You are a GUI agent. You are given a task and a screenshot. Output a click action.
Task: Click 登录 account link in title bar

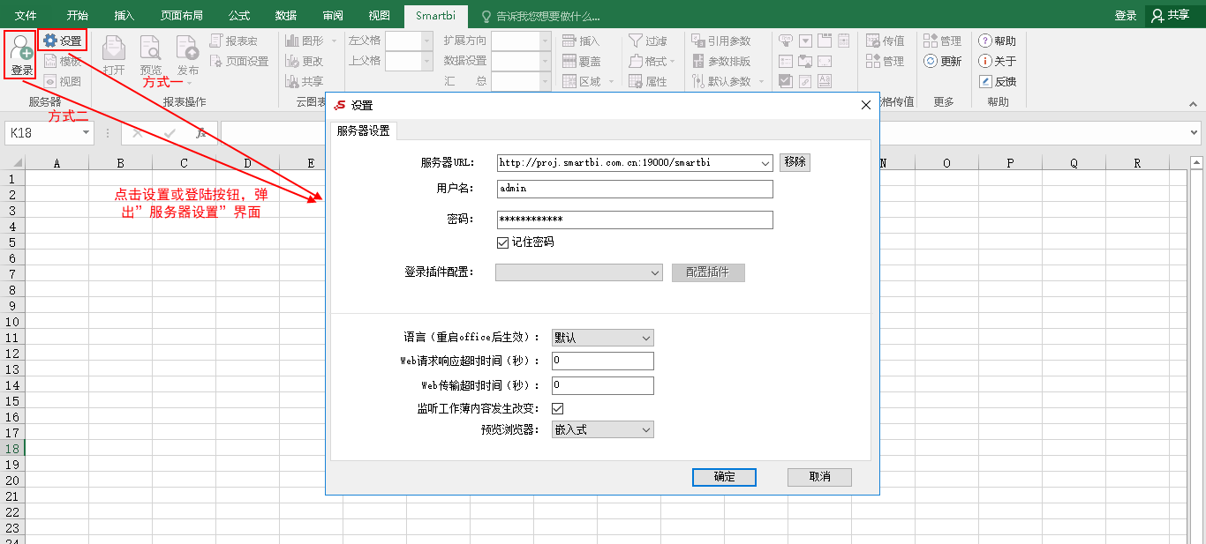click(x=1126, y=16)
